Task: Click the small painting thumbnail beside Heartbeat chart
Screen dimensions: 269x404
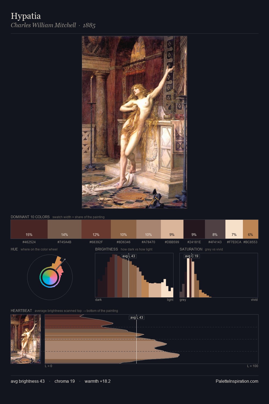Action: click(x=26, y=339)
